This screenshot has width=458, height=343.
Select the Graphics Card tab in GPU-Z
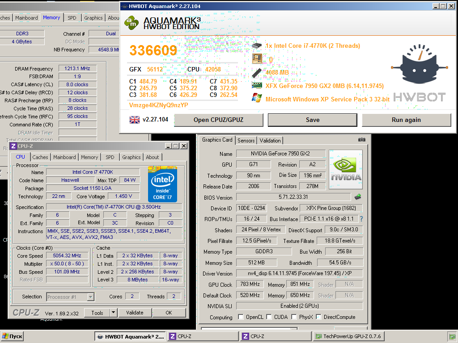(217, 140)
